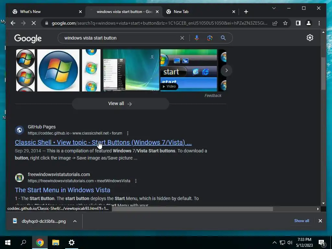The width and height of the screenshot is (332, 249).
Task: Open network status in system tray
Action: coord(282,243)
